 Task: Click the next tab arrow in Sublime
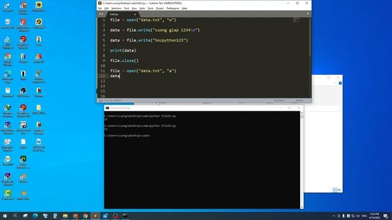[x=102, y=14]
